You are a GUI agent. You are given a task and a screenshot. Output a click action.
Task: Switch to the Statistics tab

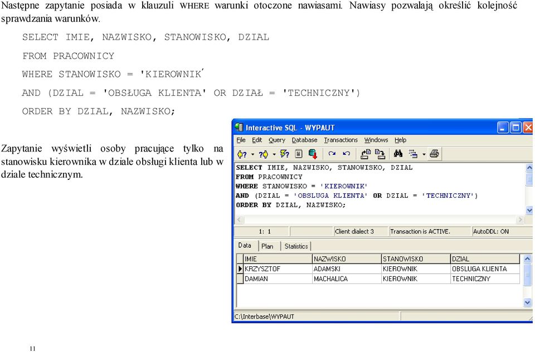[x=296, y=246]
